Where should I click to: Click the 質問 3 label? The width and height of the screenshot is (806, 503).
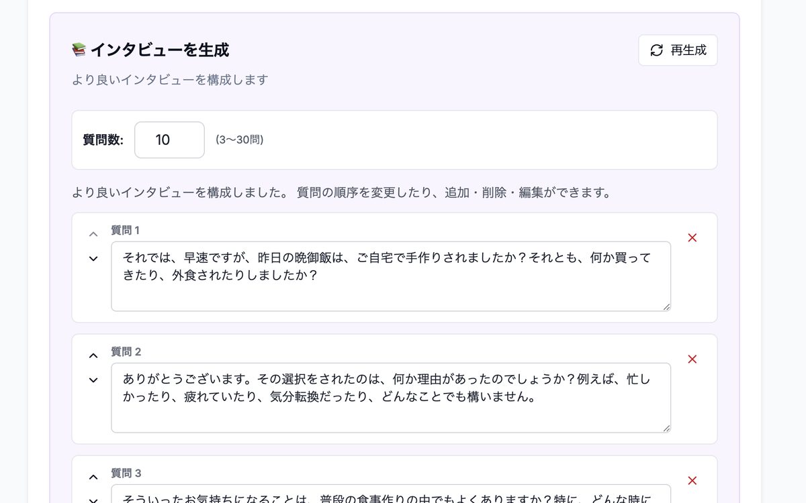coord(126,473)
